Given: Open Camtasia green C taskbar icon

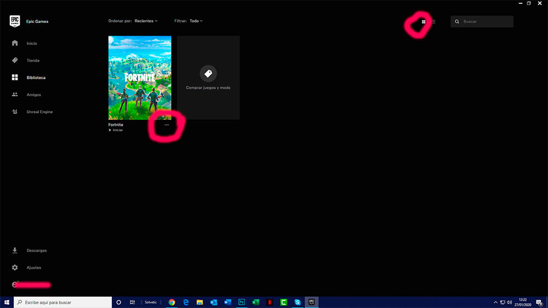Looking at the screenshot, I should (x=283, y=302).
